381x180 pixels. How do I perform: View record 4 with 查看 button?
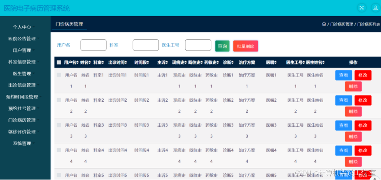pos(344,150)
